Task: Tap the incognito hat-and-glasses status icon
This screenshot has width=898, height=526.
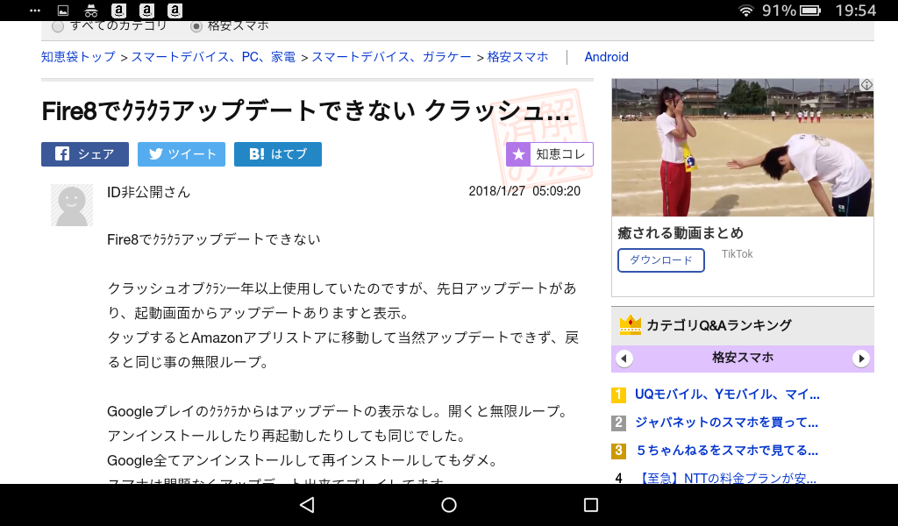Action: 91,11
